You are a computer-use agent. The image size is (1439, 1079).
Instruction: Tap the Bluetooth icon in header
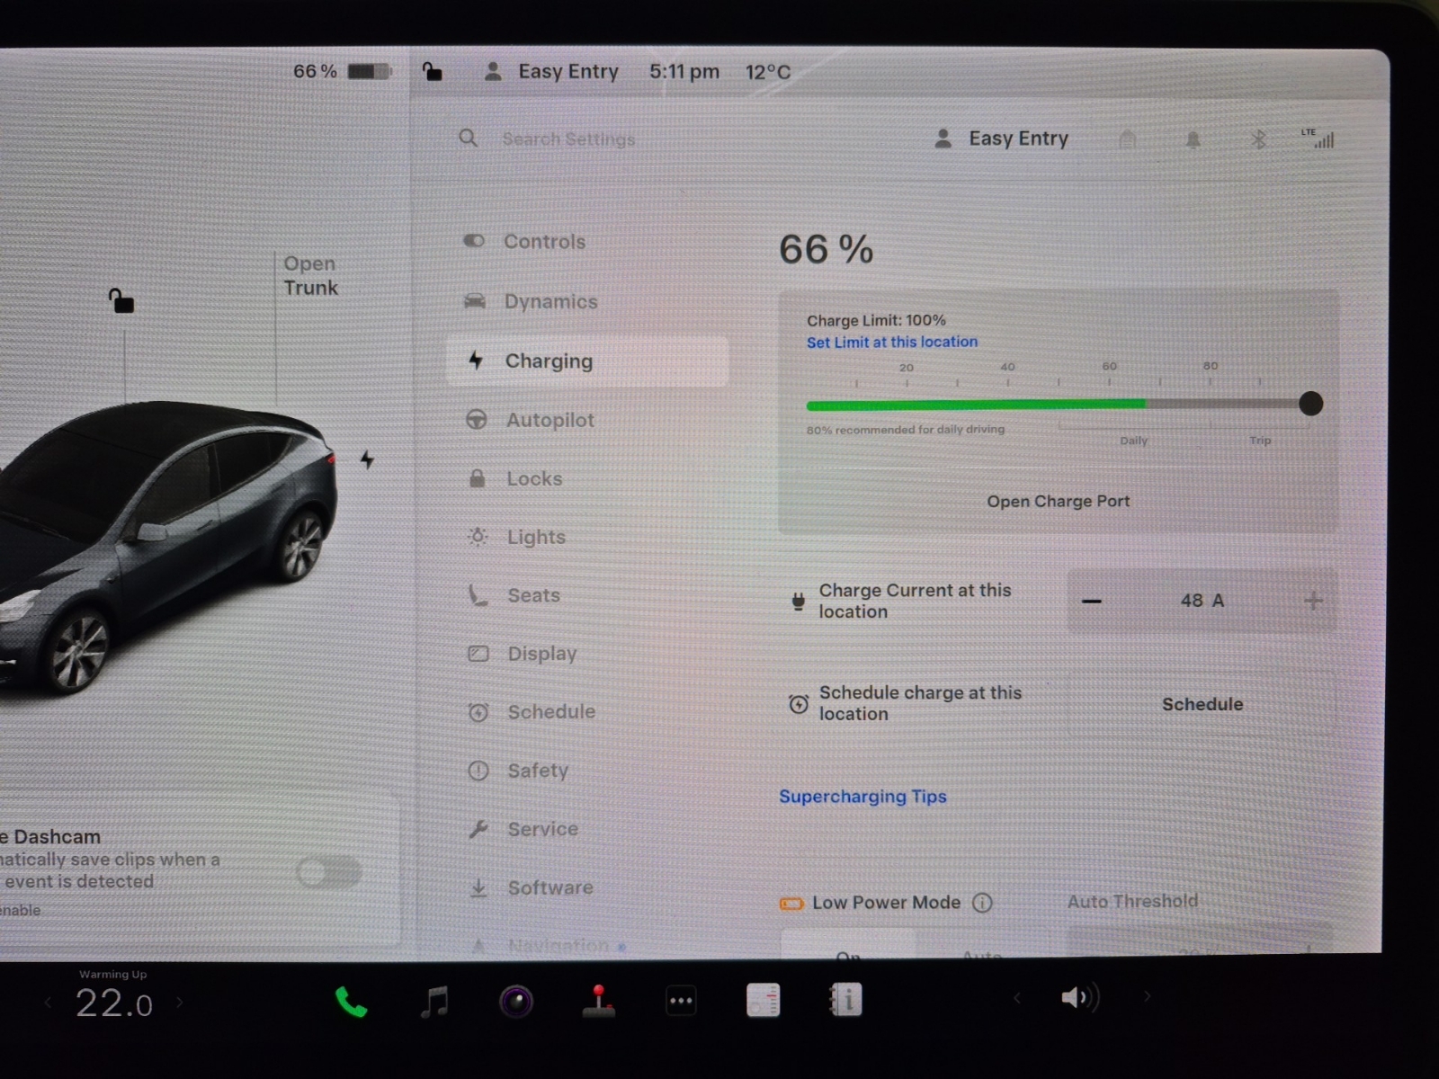pyautogui.click(x=1258, y=139)
